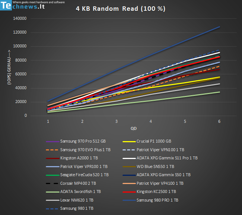Image resolution: width=242 pixels, height=215 pixels.
Task: Select the Crucial P1 1000 GB legend label
Action: (154, 141)
